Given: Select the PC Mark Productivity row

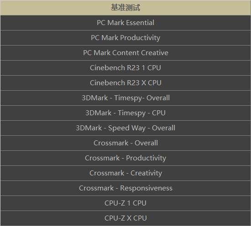Looking at the screenshot, I should coord(125,38).
